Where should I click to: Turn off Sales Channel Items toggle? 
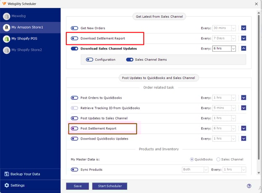[130, 60]
